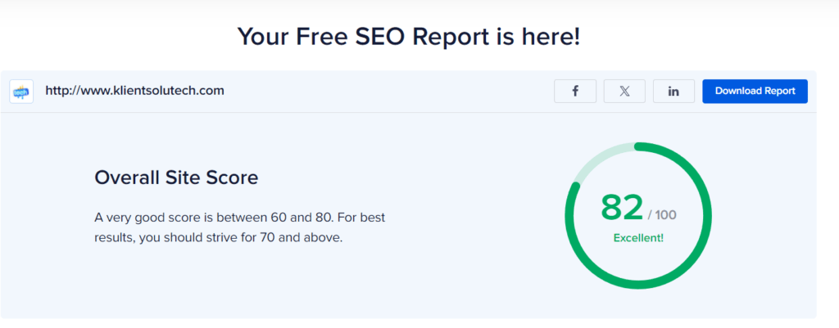This screenshot has height=328, width=839.
Task: Click the klientsolutech site favicon
Action: tap(21, 92)
